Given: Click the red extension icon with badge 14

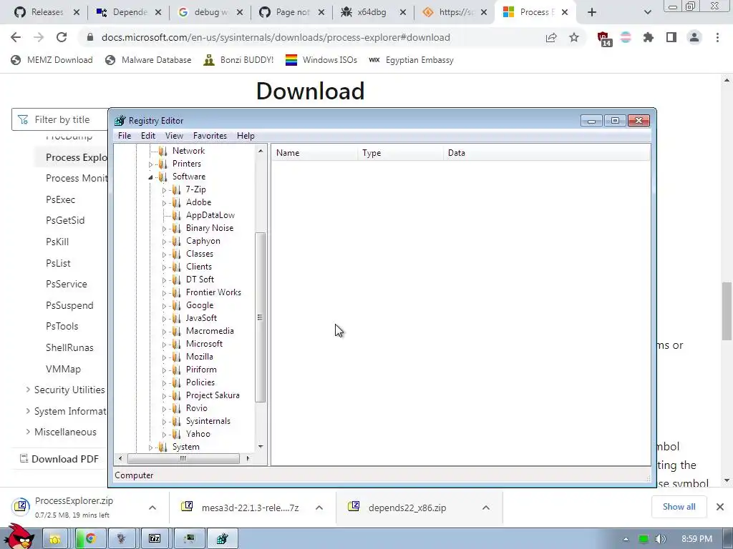Looking at the screenshot, I should coord(603,39).
